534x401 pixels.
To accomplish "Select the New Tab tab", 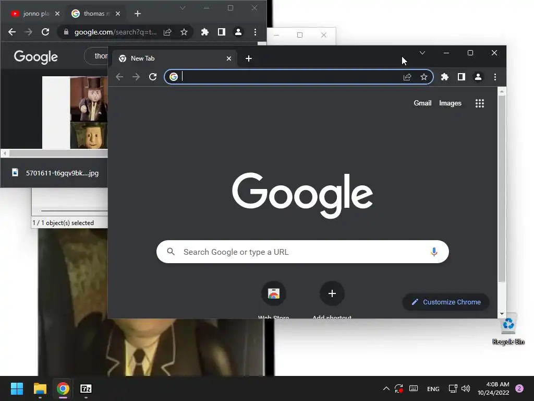I will [174, 58].
